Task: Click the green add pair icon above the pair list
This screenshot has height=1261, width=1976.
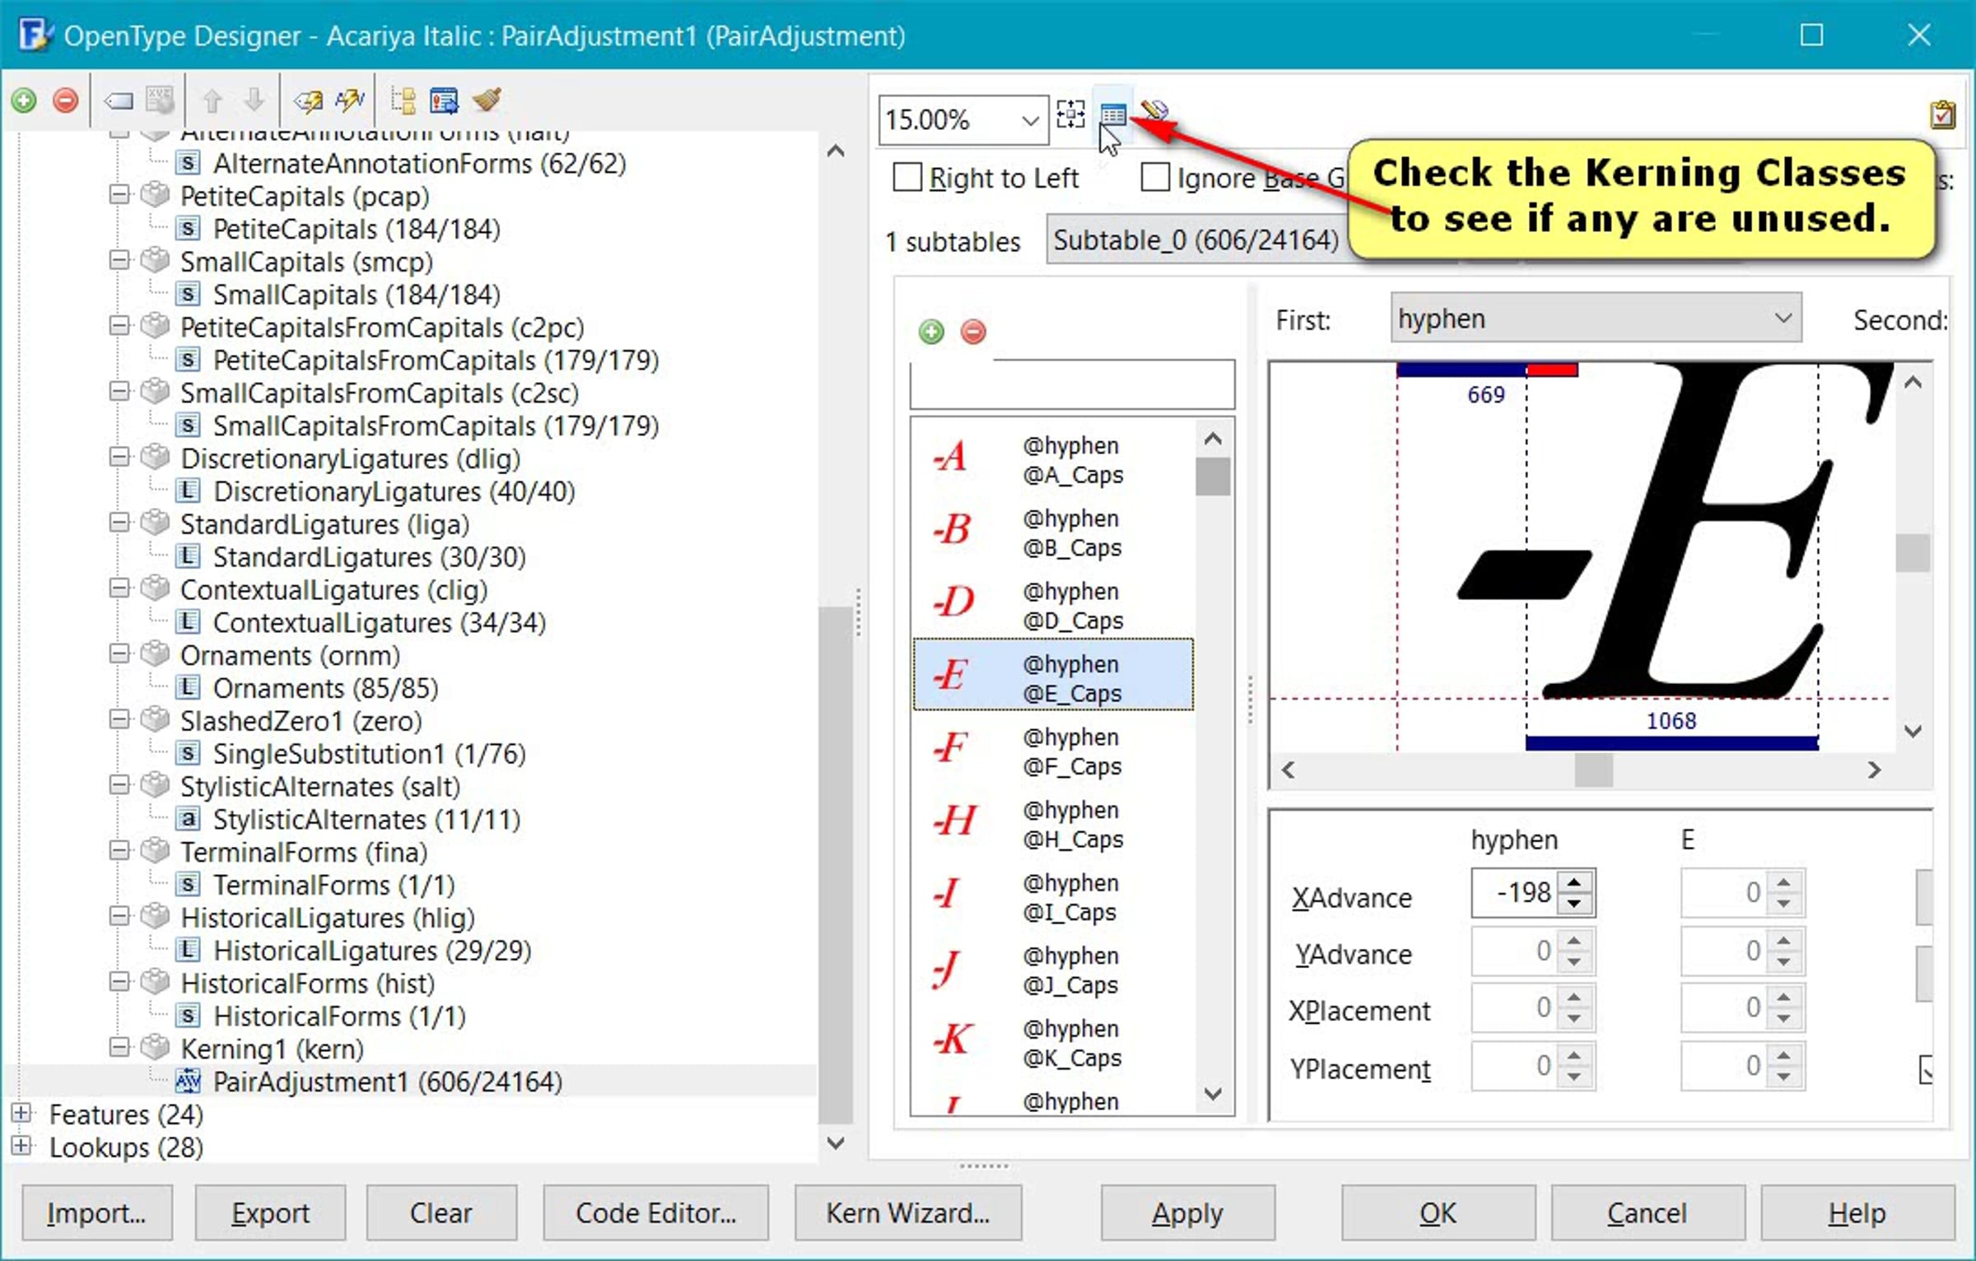Action: (931, 332)
